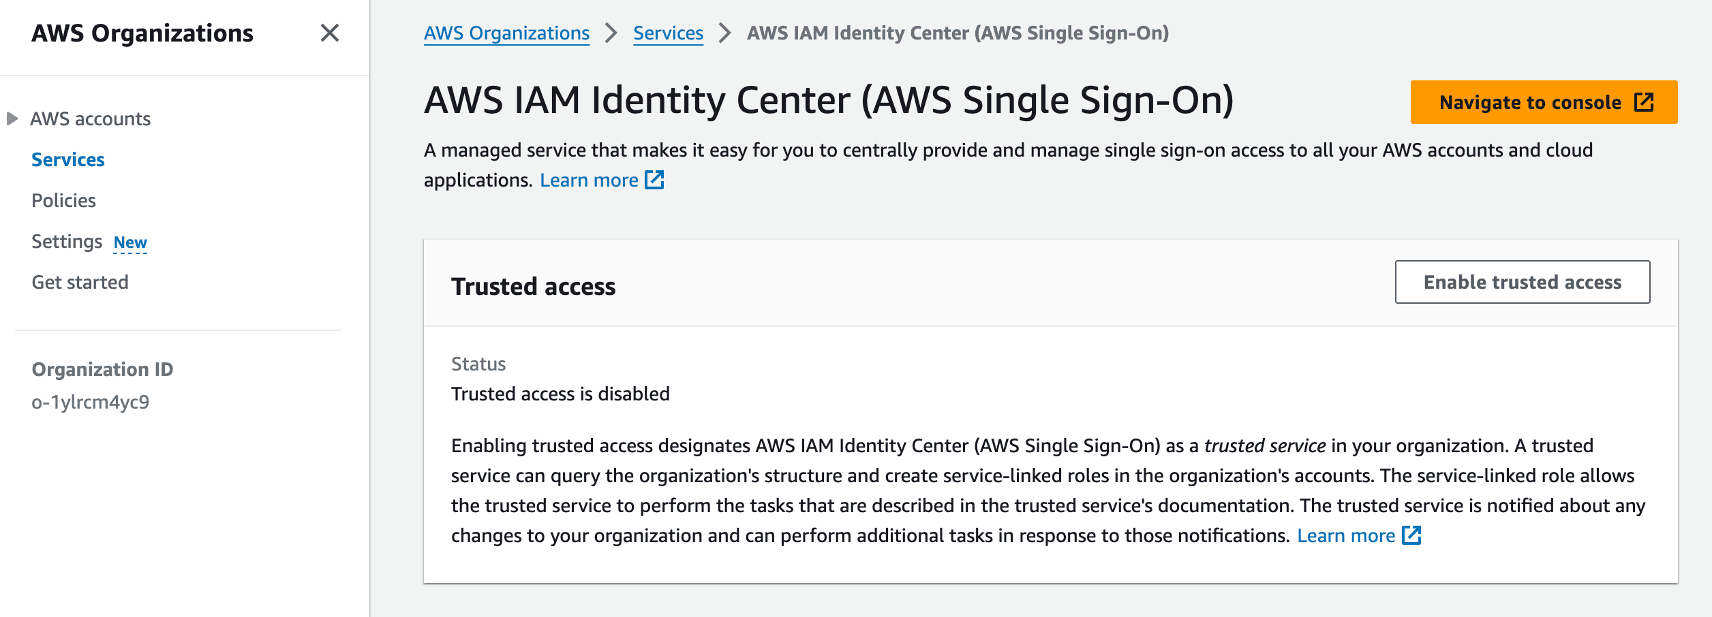1712x617 pixels.
Task: Open Learn more link under service description
Action: coord(589,180)
